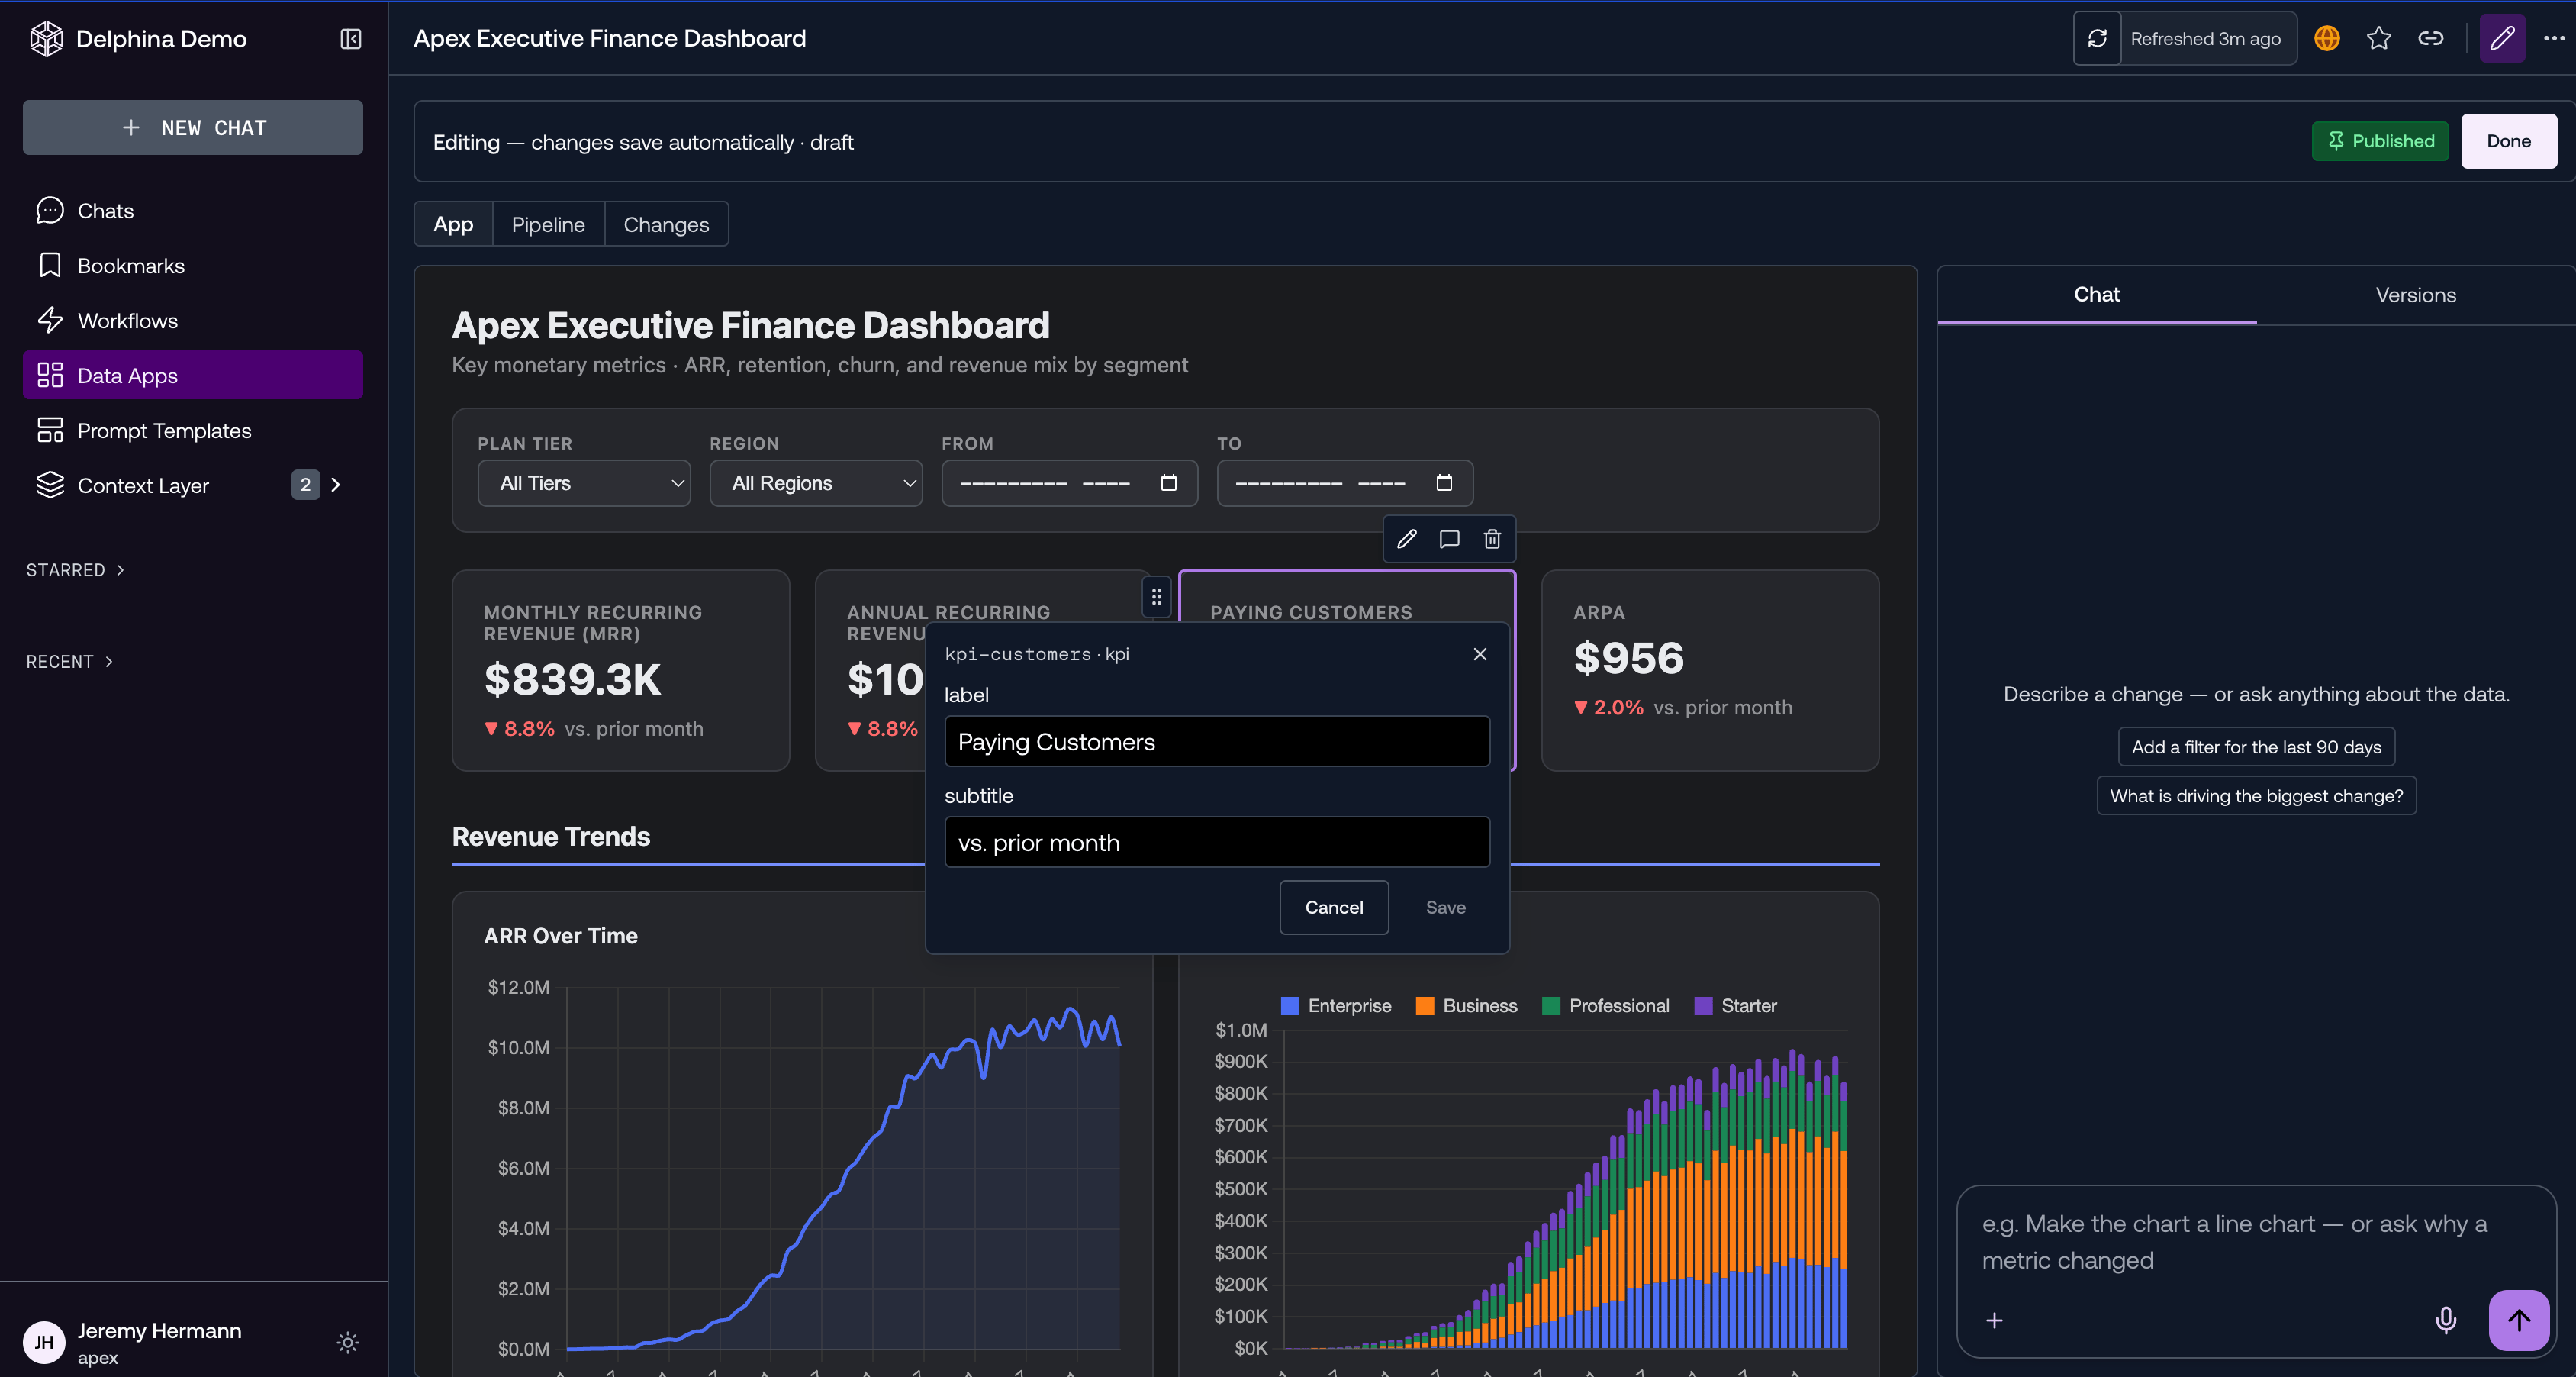
Task: Click the orange globe icon
Action: point(2327,38)
